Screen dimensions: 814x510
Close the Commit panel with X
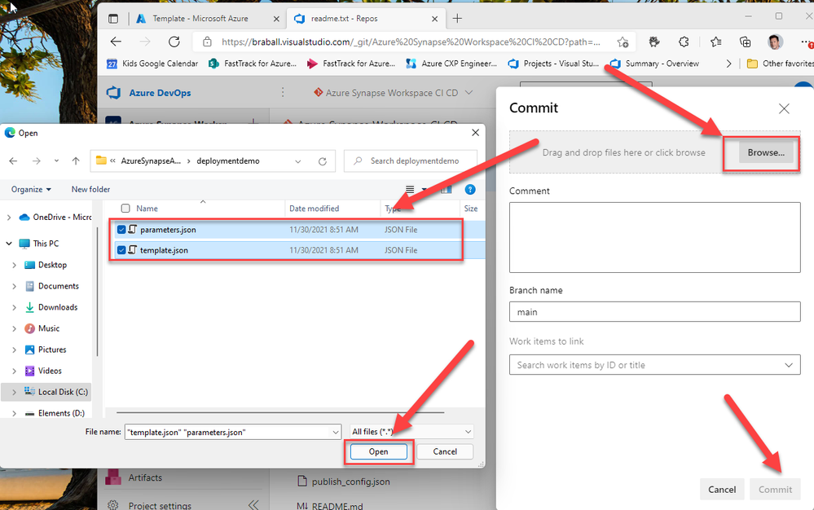pyautogui.click(x=784, y=108)
